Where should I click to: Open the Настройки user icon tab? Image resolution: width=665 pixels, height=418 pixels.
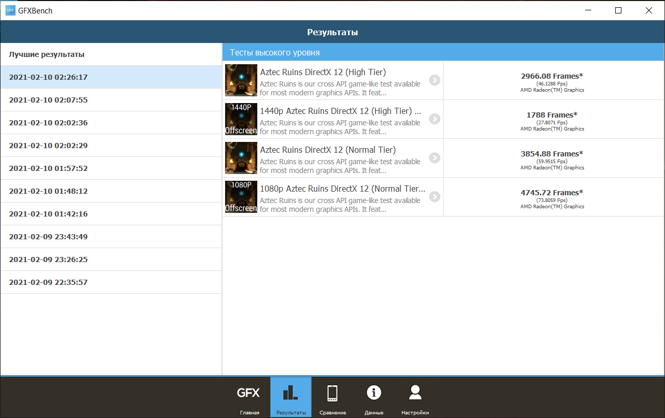[415, 397]
